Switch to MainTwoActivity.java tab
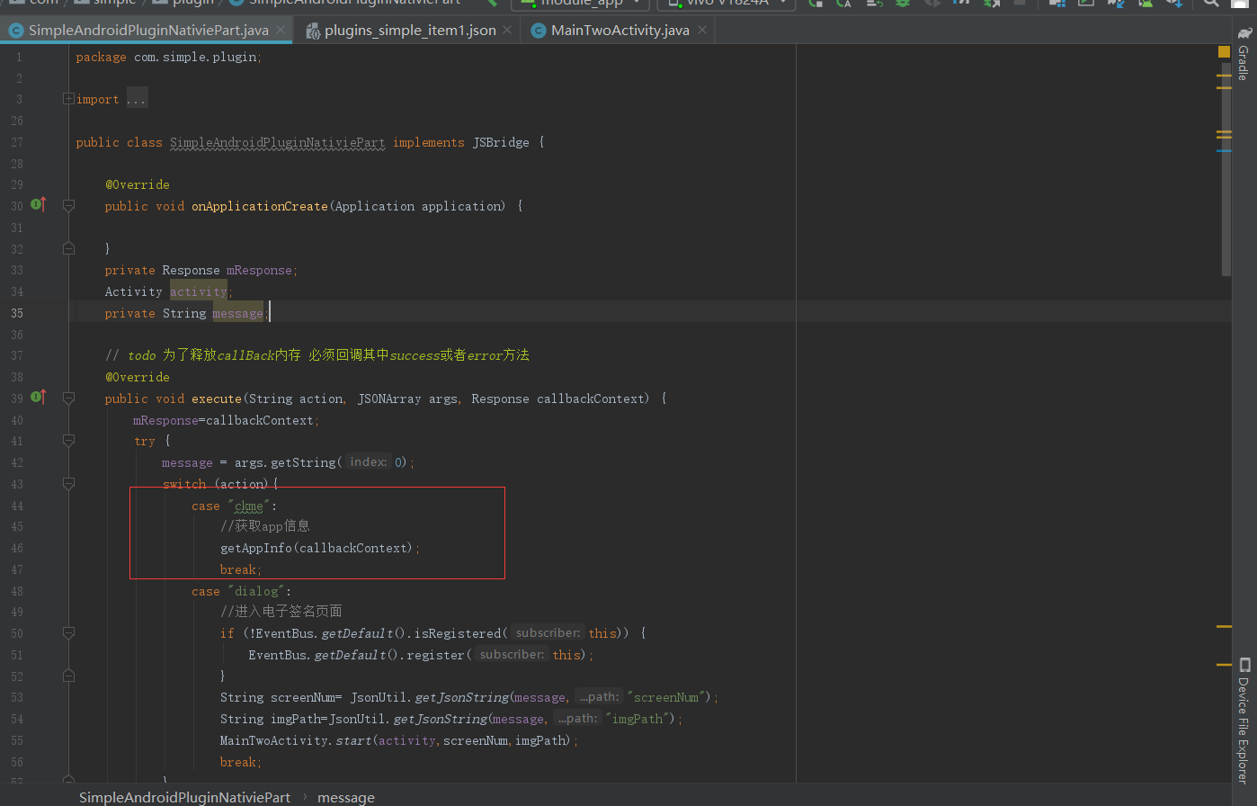Viewport: 1257px width, 806px height. click(620, 30)
